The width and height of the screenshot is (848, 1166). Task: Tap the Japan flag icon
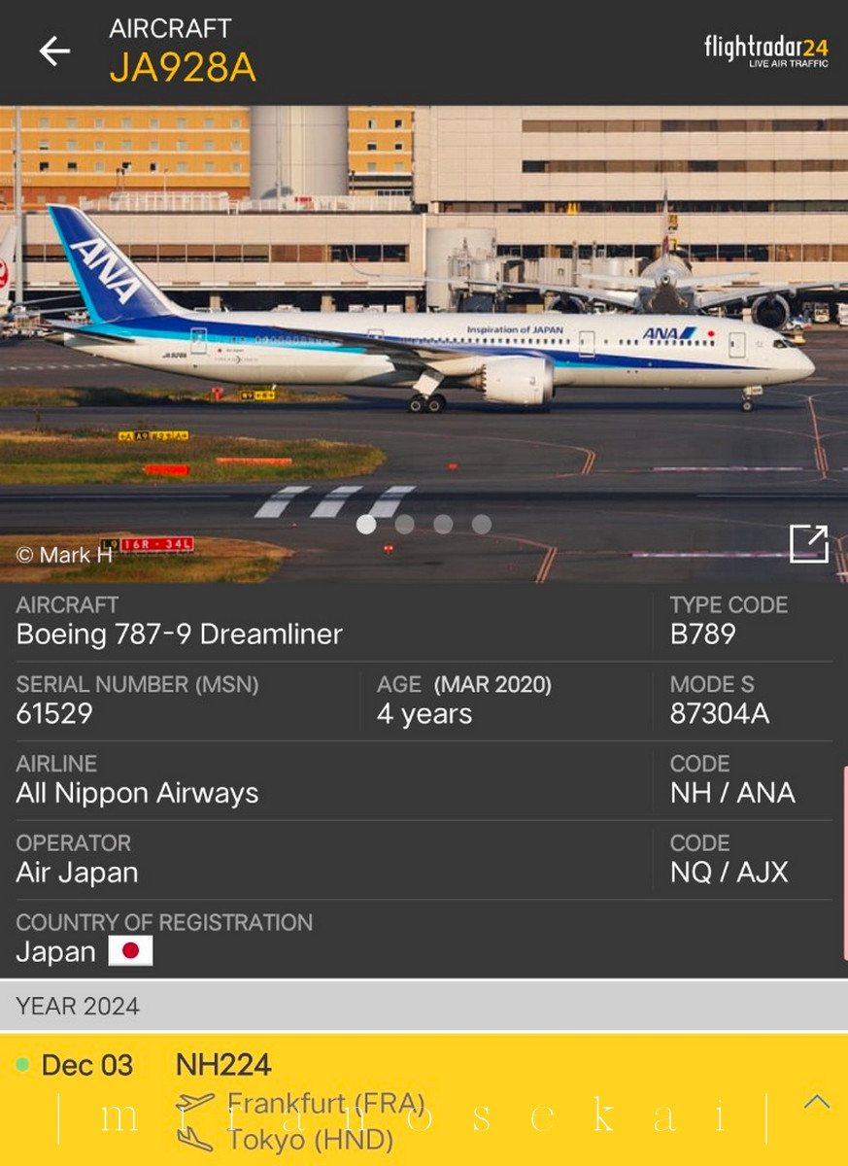130,951
